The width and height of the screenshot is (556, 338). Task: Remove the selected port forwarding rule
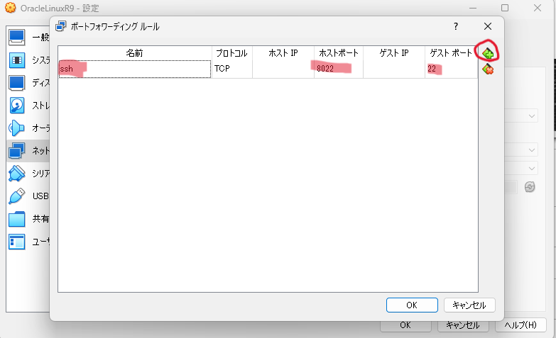488,69
